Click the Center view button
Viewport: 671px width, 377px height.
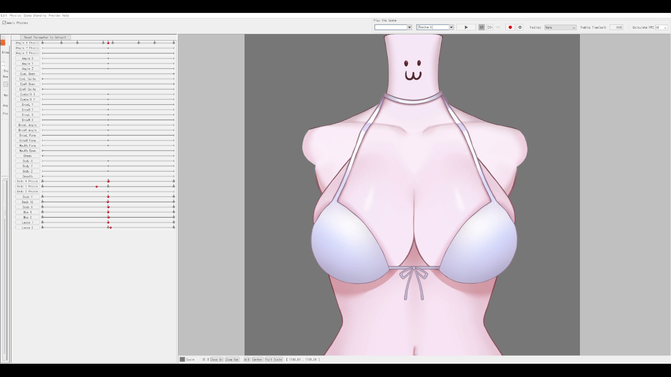point(257,359)
